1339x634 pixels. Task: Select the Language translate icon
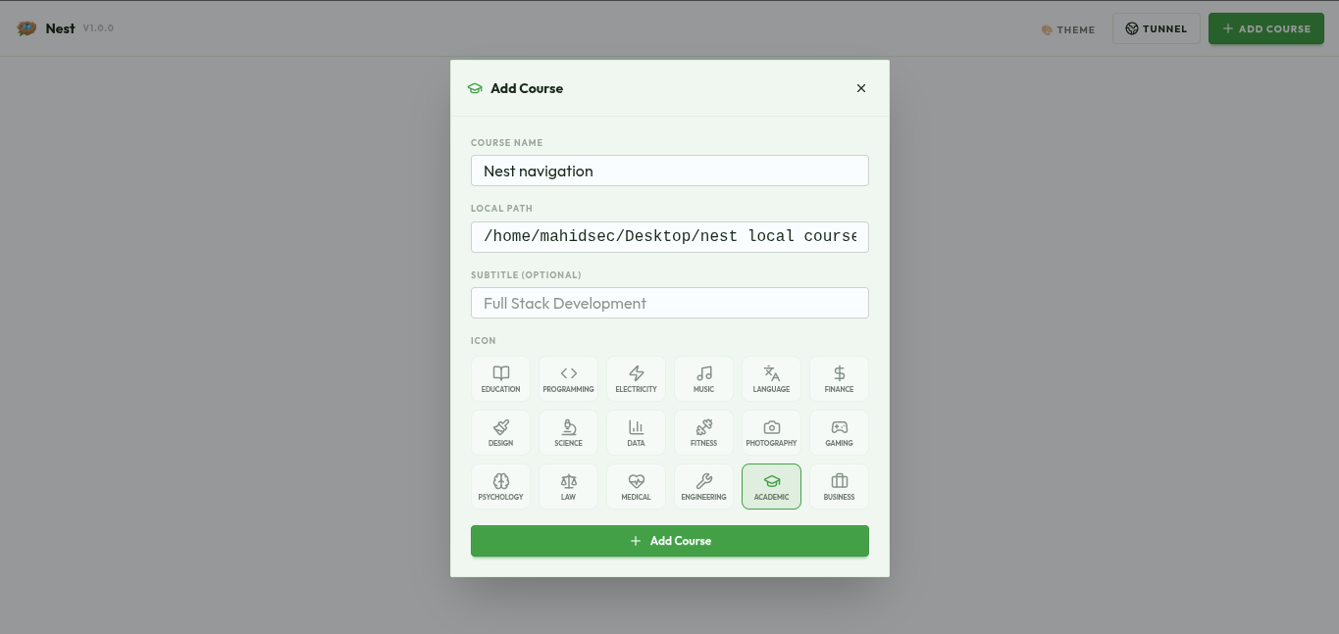771,378
